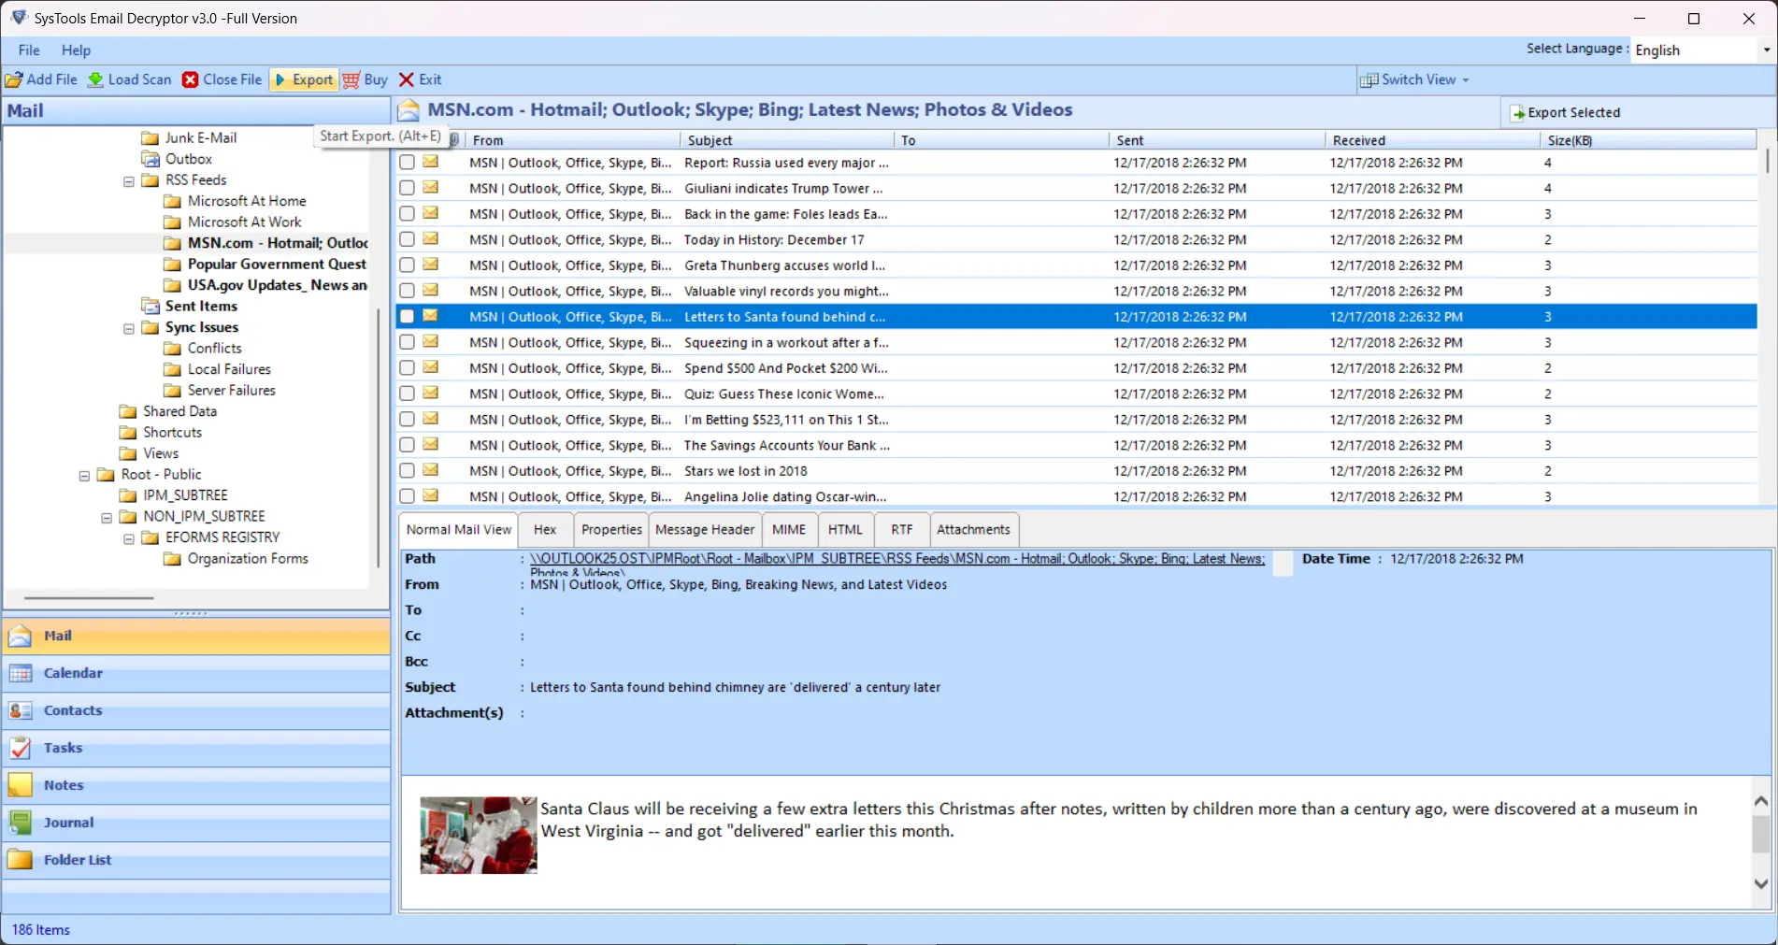Click the Contacts icon in navigation pane
This screenshot has height=945, width=1778.
pyautogui.click(x=20, y=710)
